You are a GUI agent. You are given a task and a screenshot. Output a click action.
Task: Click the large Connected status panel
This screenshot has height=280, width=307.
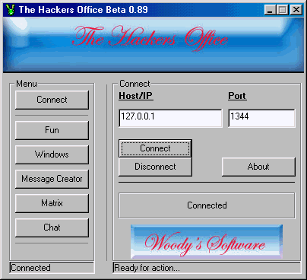pos(207,205)
